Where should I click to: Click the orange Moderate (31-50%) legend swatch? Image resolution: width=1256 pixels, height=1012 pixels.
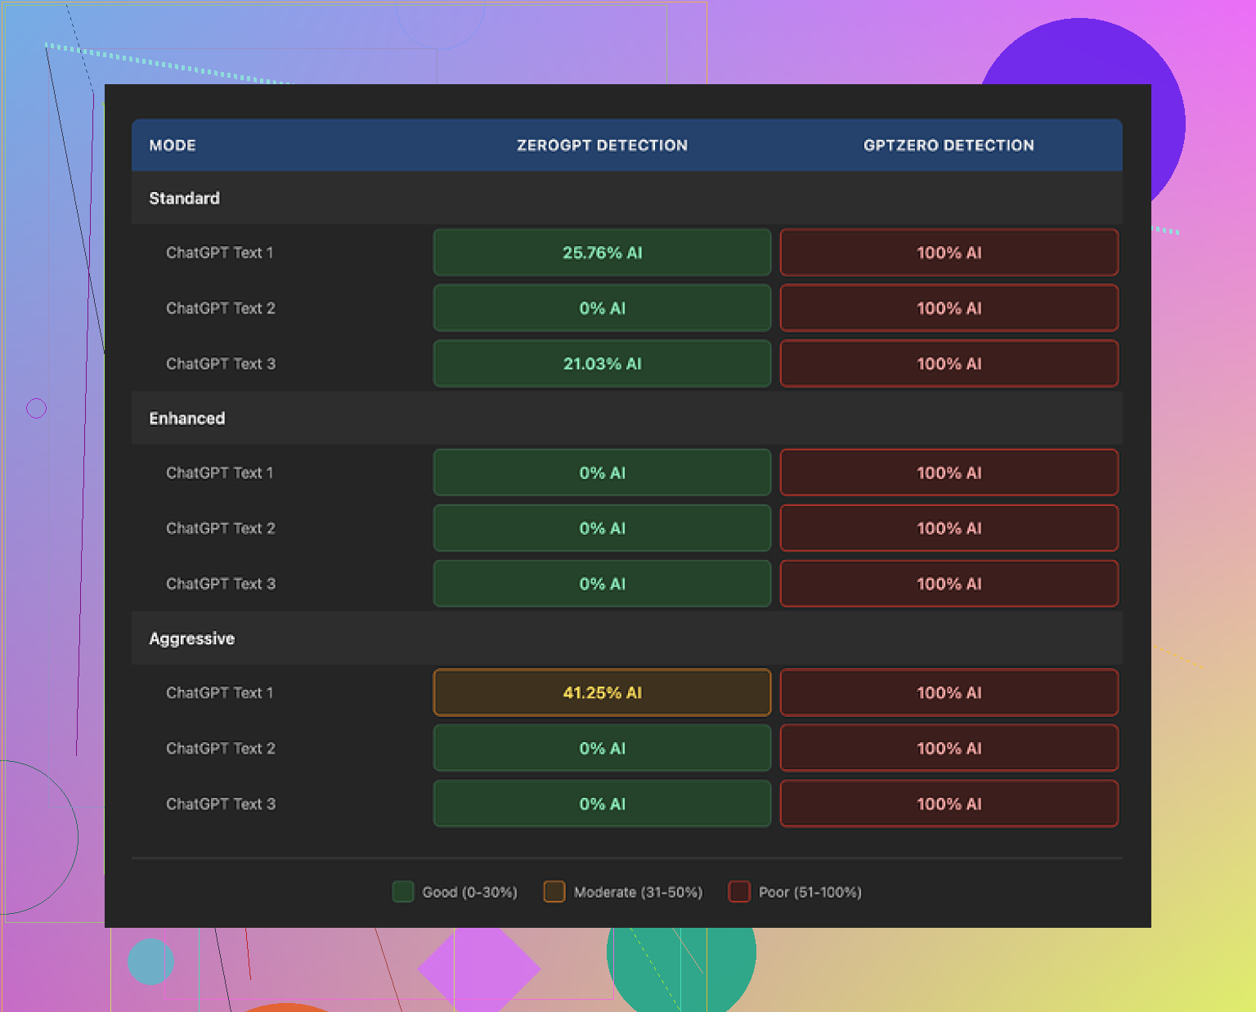pyautogui.click(x=554, y=892)
